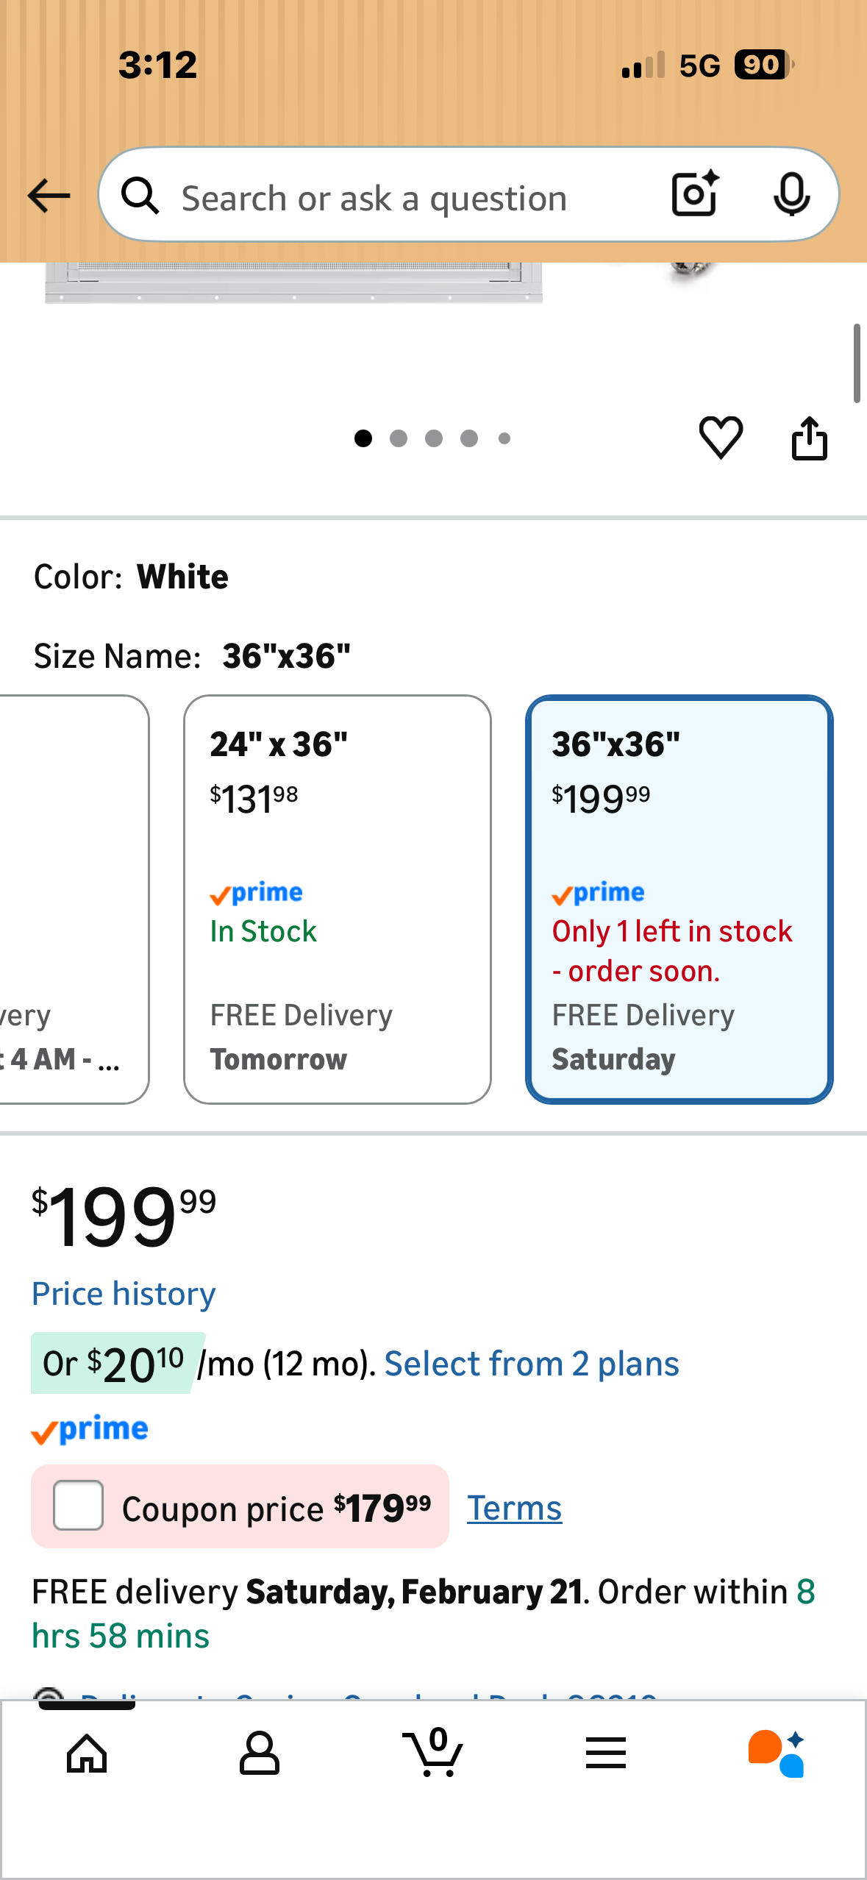
Task: Select the 24" x 36" size option
Action: (x=337, y=899)
